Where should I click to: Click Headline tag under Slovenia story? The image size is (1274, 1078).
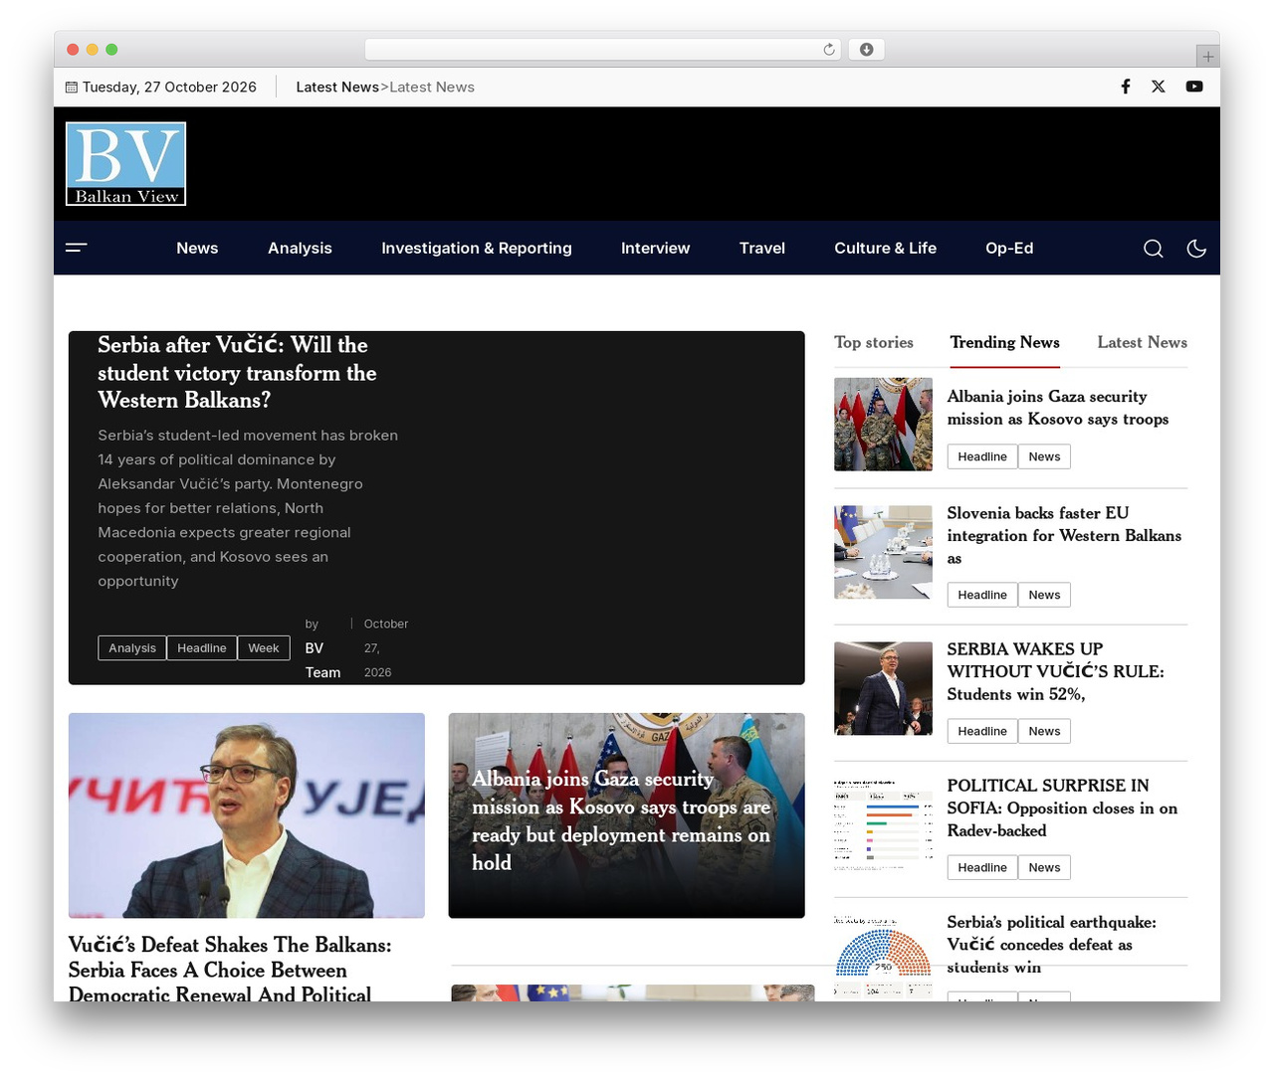[x=982, y=595]
